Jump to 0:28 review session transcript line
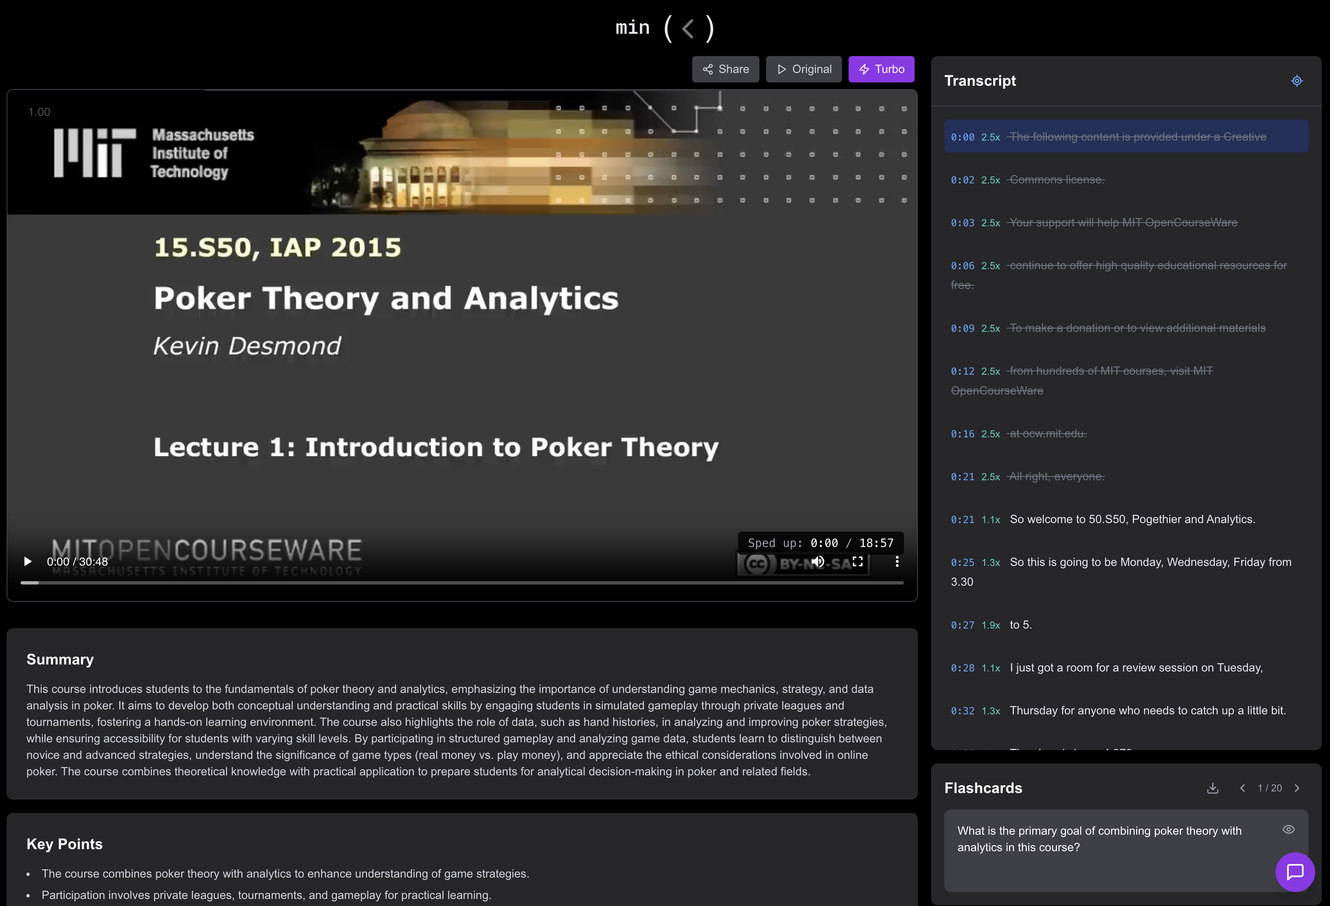Image resolution: width=1330 pixels, height=906 pixels. [x=1135, y=667]
